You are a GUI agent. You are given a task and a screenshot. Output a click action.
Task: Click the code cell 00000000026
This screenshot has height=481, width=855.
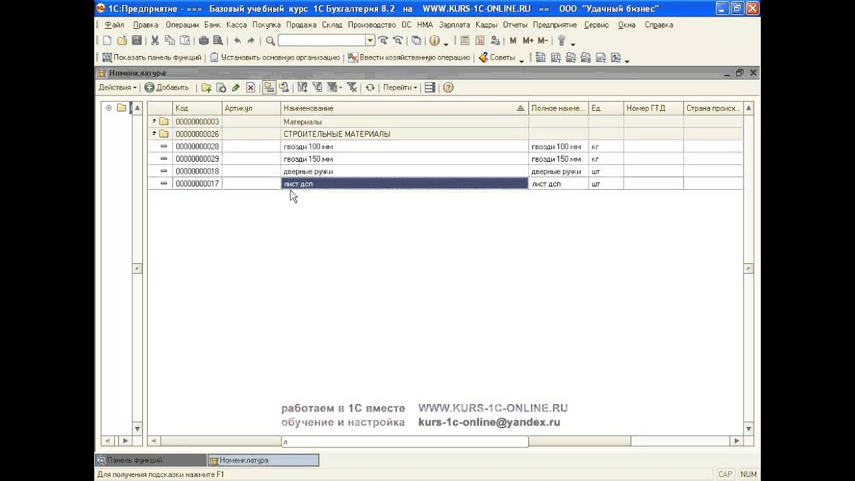click(x=197, y=134)
